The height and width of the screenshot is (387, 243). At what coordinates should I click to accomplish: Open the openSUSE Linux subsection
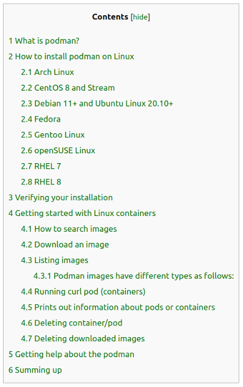(58, 150)
